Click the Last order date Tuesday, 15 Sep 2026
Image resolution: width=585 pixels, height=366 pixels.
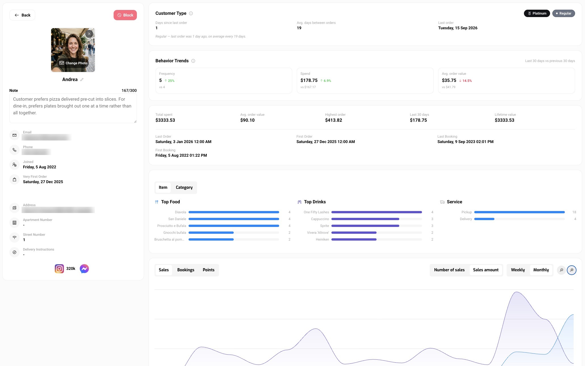coord(458,28)
